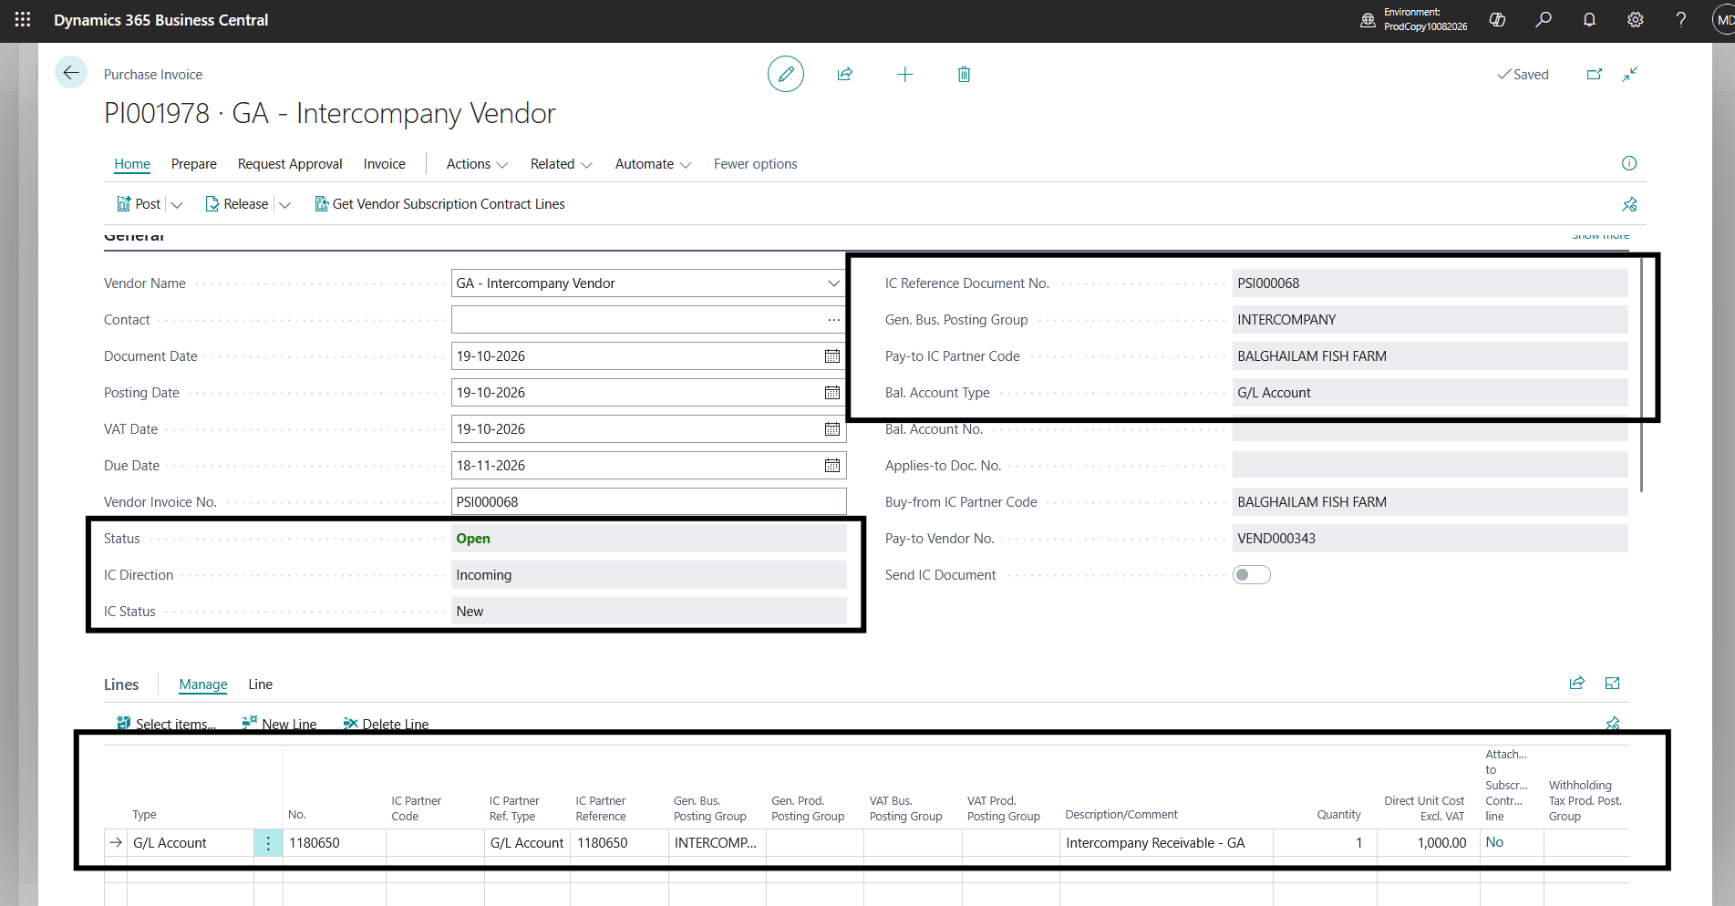Open search magnifier in top bar
Image resolution: width=1735 pixels, height=906 pixels.
(x=1543, y=19)
